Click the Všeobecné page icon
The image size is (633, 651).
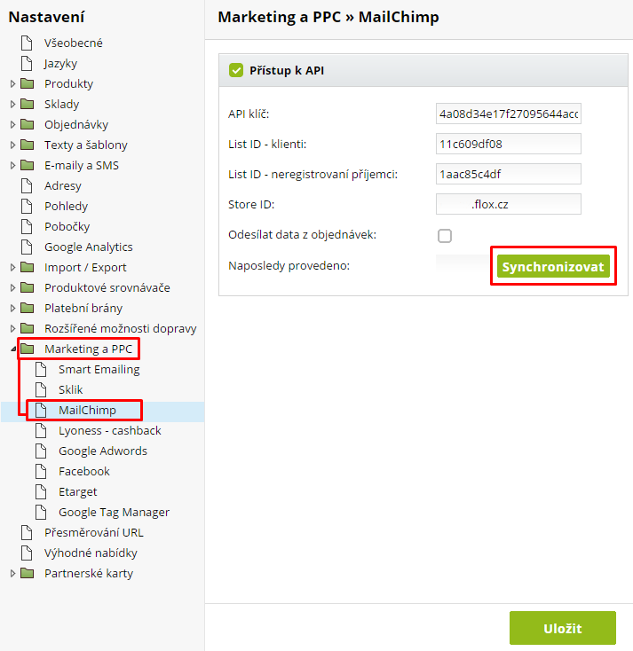pos(28,43)
